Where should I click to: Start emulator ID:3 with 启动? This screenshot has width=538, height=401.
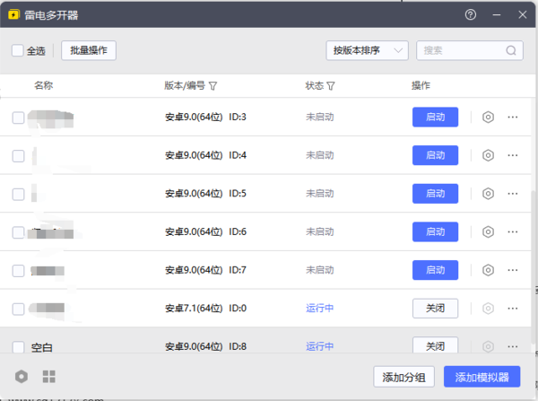click(435, 118)
